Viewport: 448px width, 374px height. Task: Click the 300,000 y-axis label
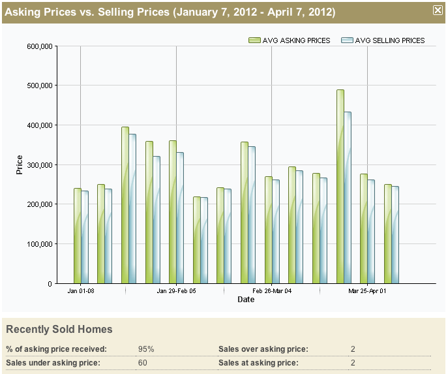(40, 165)
